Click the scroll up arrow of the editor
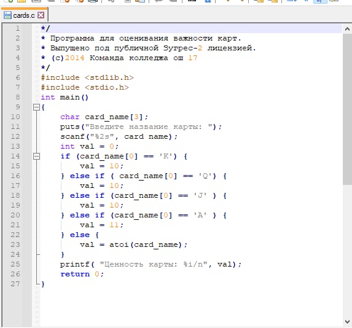This screenshot has width=352, height=328. pos(347,29)
